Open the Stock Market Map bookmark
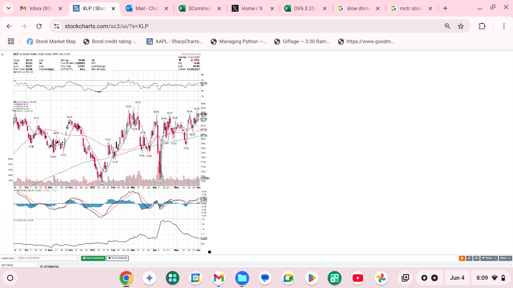The width and height of the screenshot is (513, 288). tap(51, 42)
